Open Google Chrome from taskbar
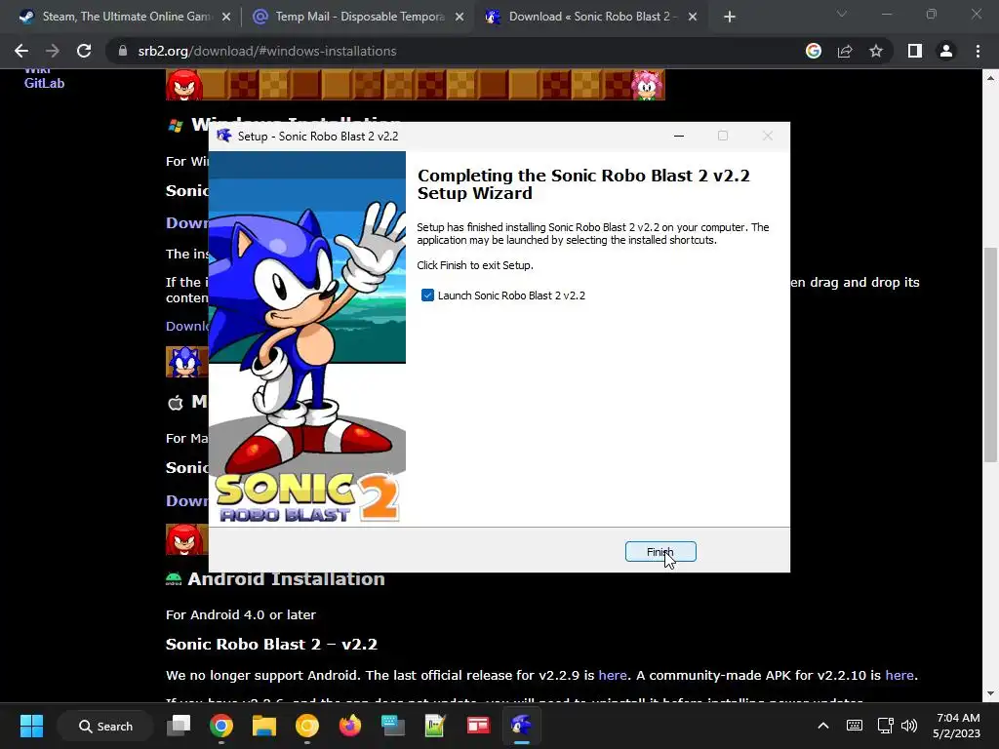Image resolution: width=999 pixels, height=749 pixels. (x=221, y=726)
